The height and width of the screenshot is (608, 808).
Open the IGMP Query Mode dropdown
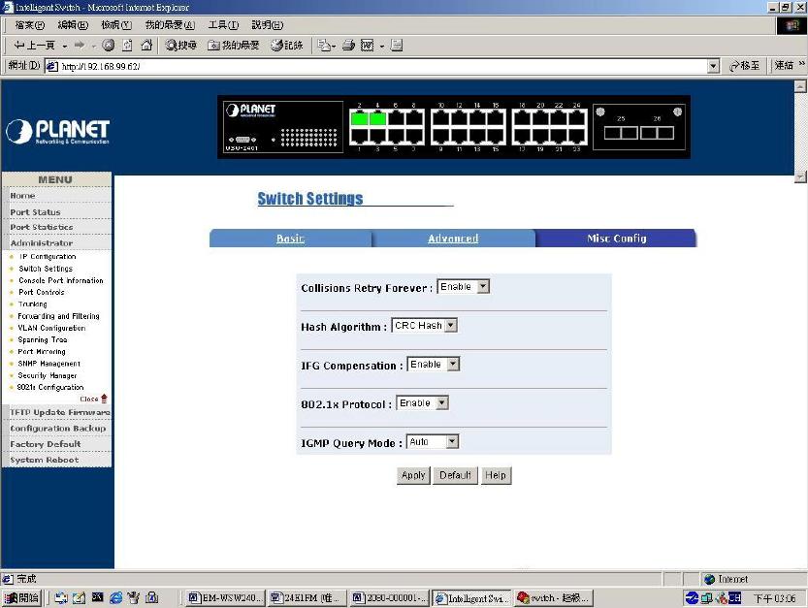451,442
